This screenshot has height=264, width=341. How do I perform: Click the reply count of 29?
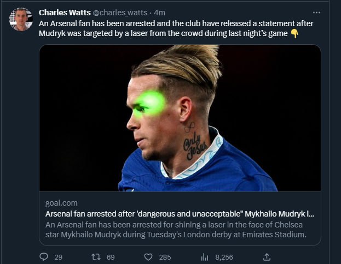coord(59,257)
